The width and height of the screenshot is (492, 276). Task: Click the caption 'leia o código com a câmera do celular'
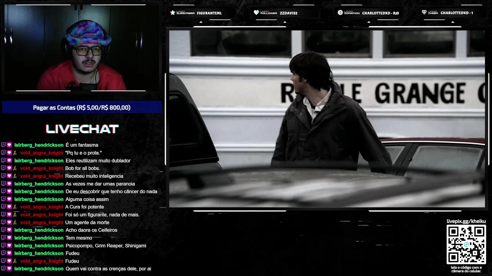coord(466,269)
